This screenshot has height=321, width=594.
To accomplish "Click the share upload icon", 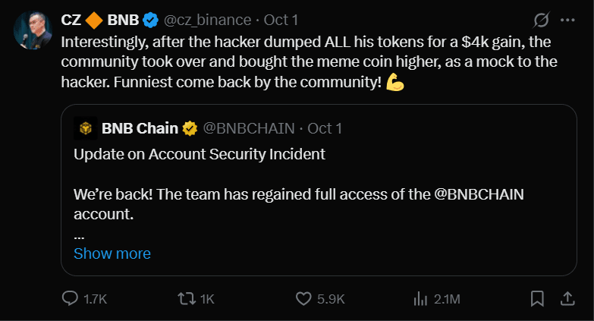I will 567,298.
